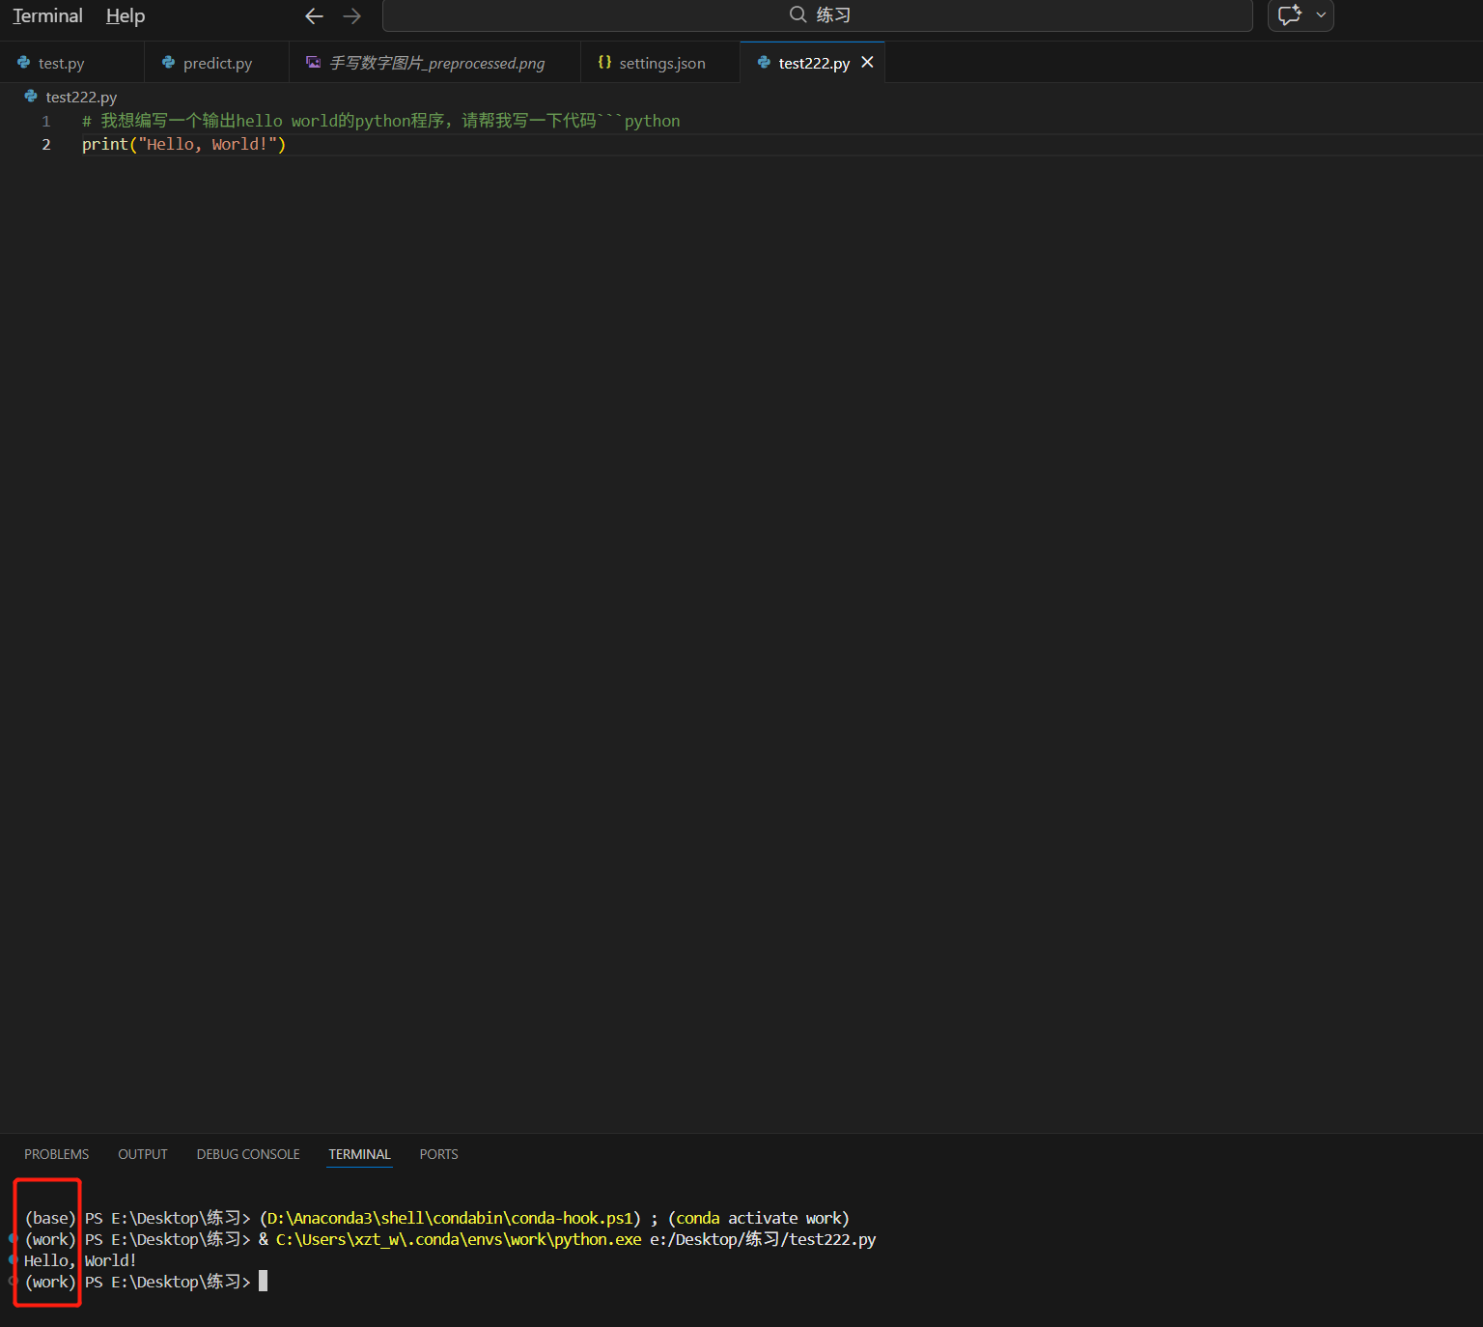This screenshot has width=1483, height=1327.
Task: Select the test222.py editor tab
Action: tap(814, 63)
